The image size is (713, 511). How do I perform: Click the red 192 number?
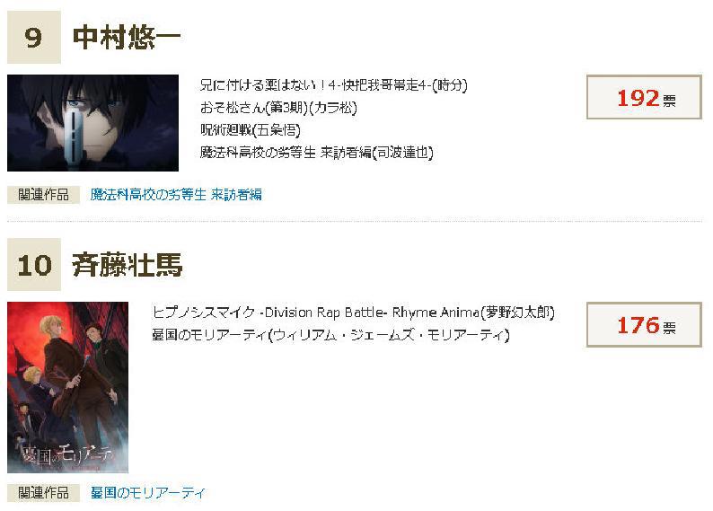tap(638, 98)
